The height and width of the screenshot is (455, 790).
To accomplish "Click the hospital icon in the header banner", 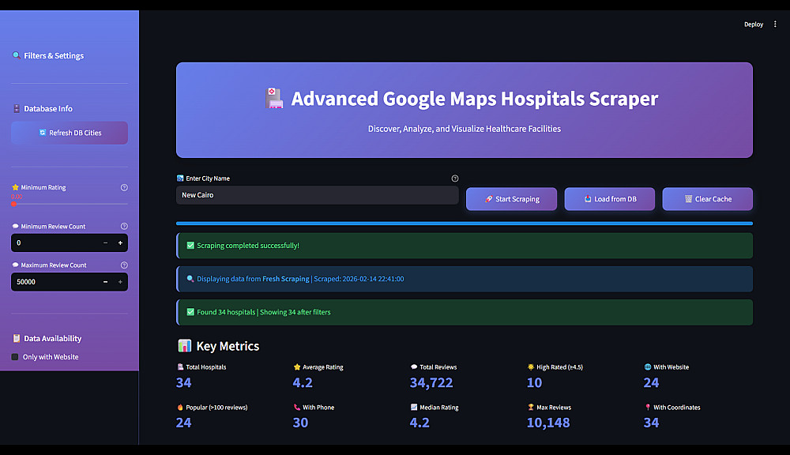I will coord(274,98).
